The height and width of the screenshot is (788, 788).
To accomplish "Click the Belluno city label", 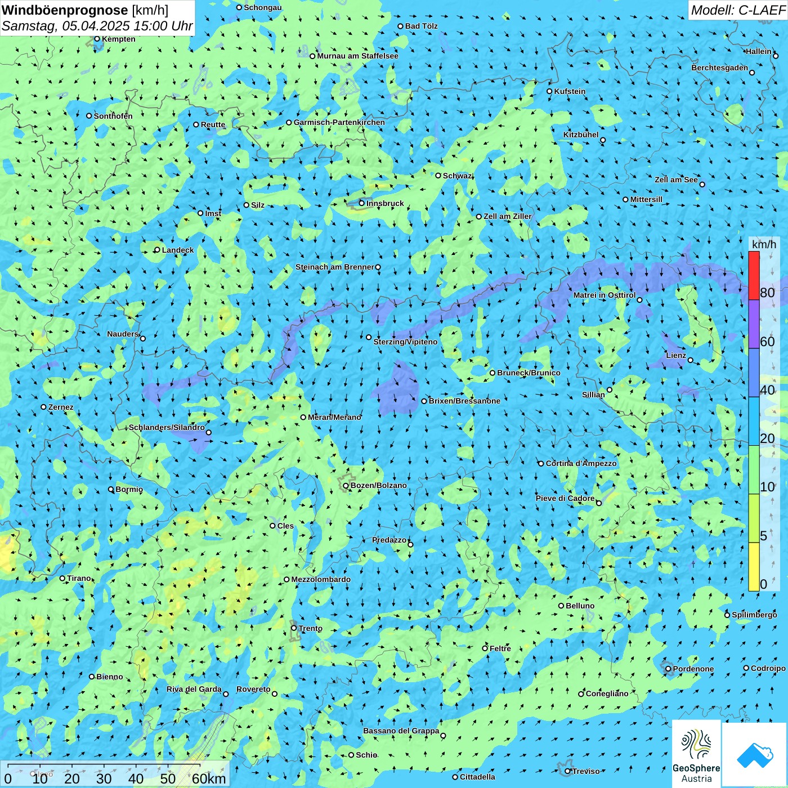I will 580,606.
